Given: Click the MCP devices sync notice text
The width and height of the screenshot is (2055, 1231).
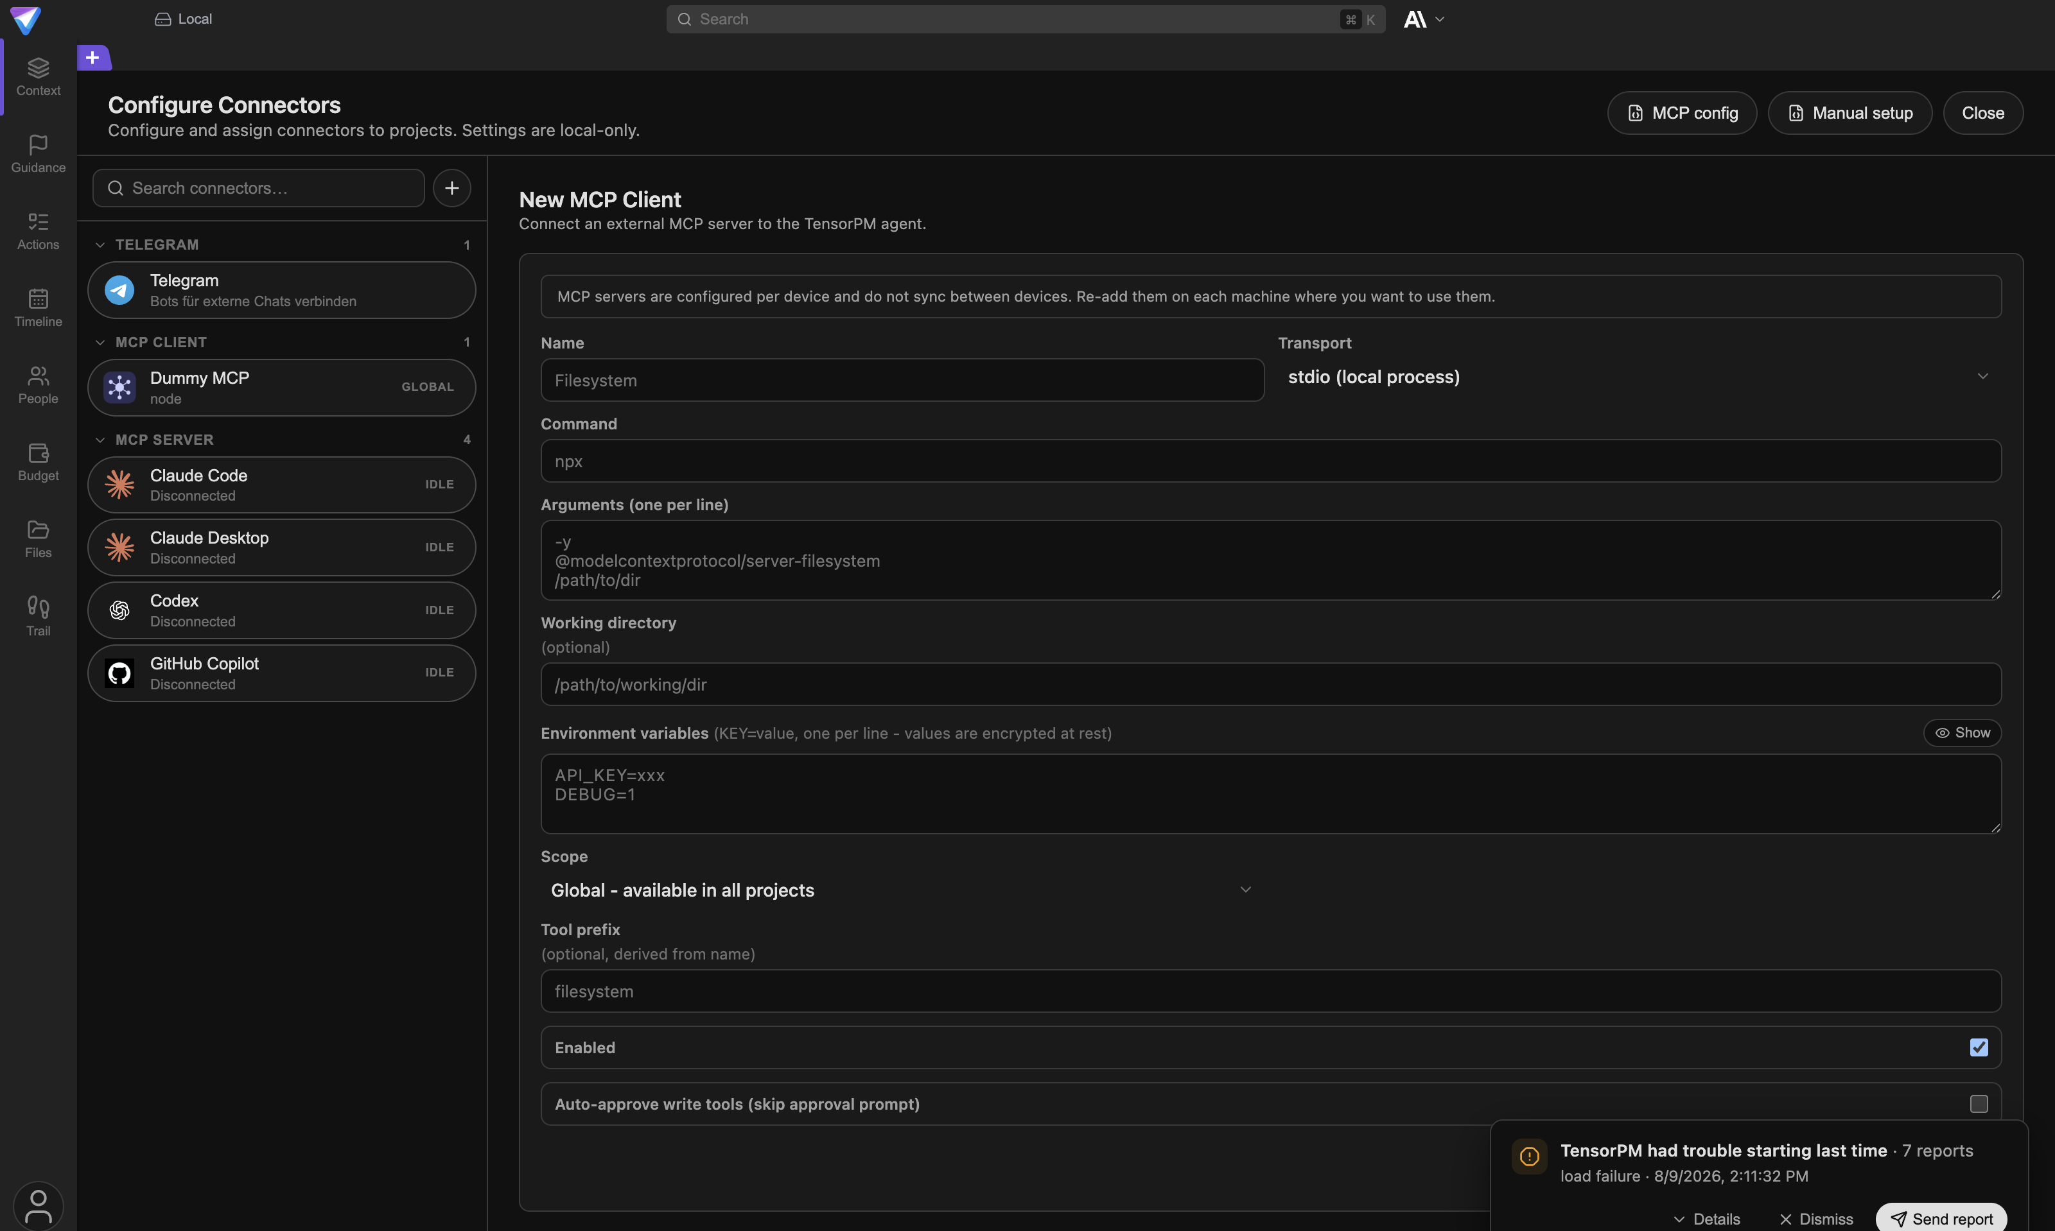Looking at the screenshot, I should coord(1026,297).
